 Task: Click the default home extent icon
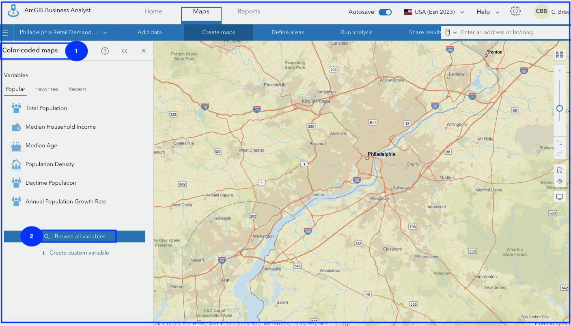tap(559, 169)
